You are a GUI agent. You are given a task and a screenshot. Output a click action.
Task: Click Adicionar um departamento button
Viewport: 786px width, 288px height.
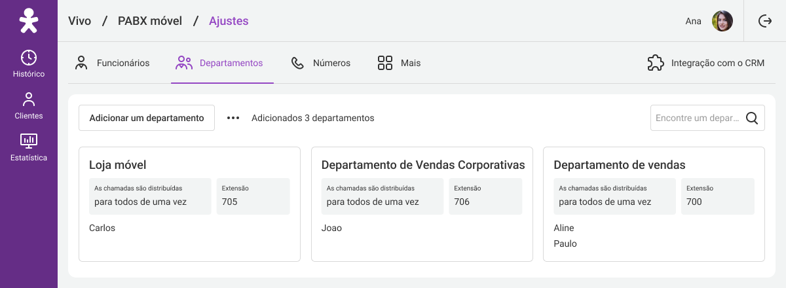click(147, 118)
